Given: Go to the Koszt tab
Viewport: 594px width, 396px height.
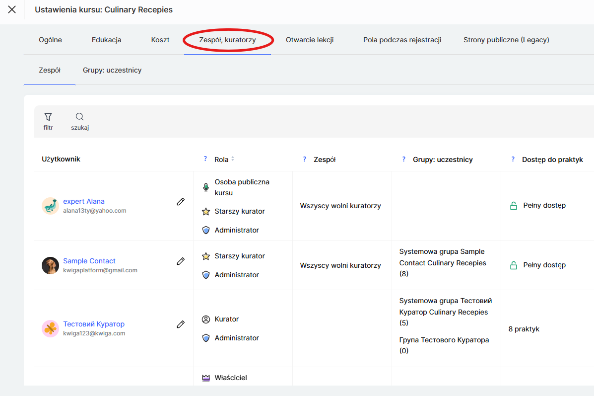Looking at the screenshot, I should (160, 40).
